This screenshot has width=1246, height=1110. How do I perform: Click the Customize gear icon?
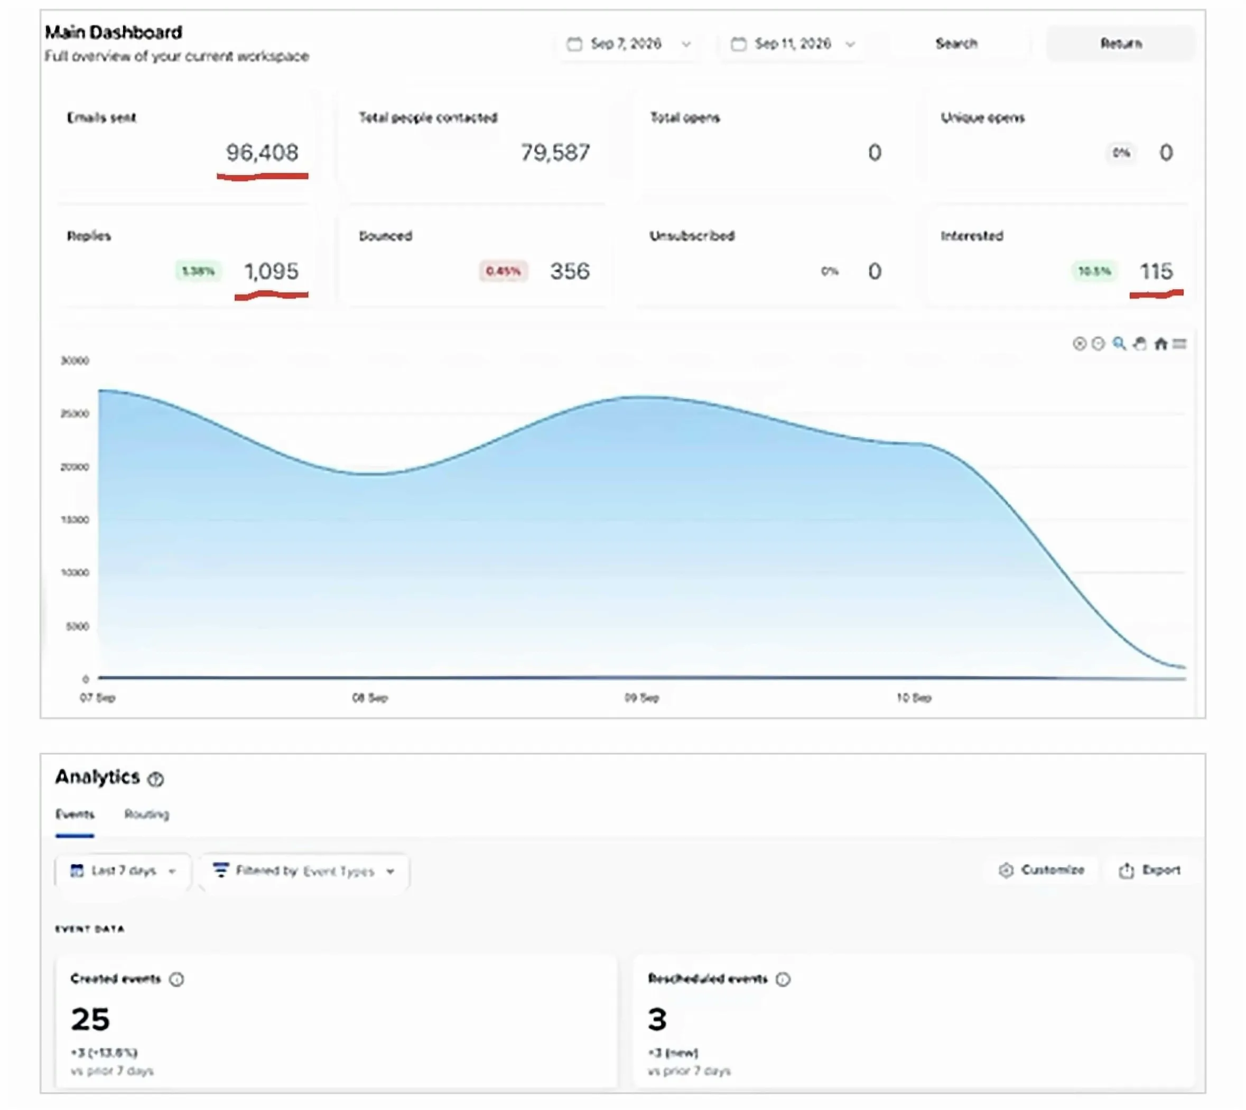tap(1006, 871)
